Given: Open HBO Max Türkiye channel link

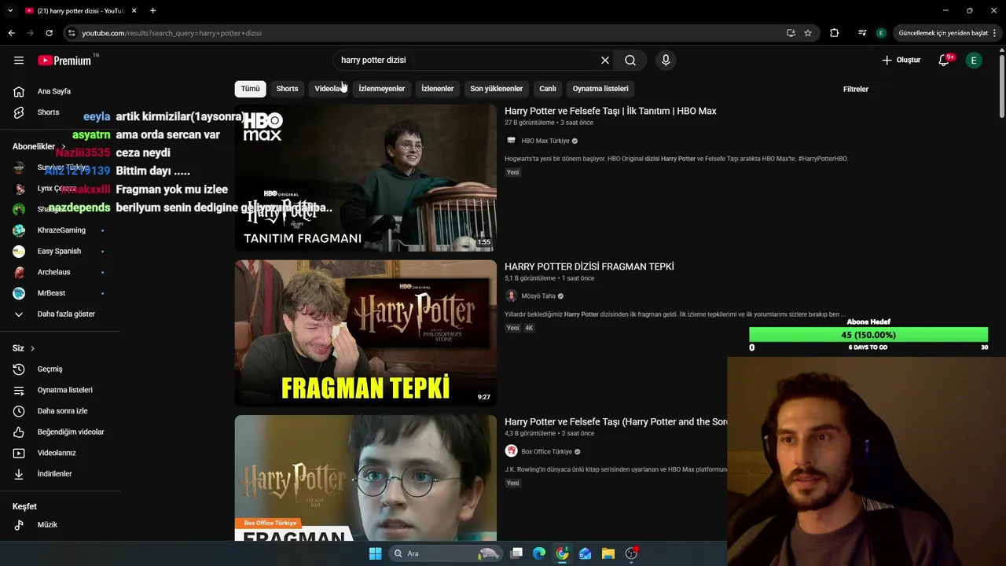Looking at the screenshot, I should tap(545, 141).
